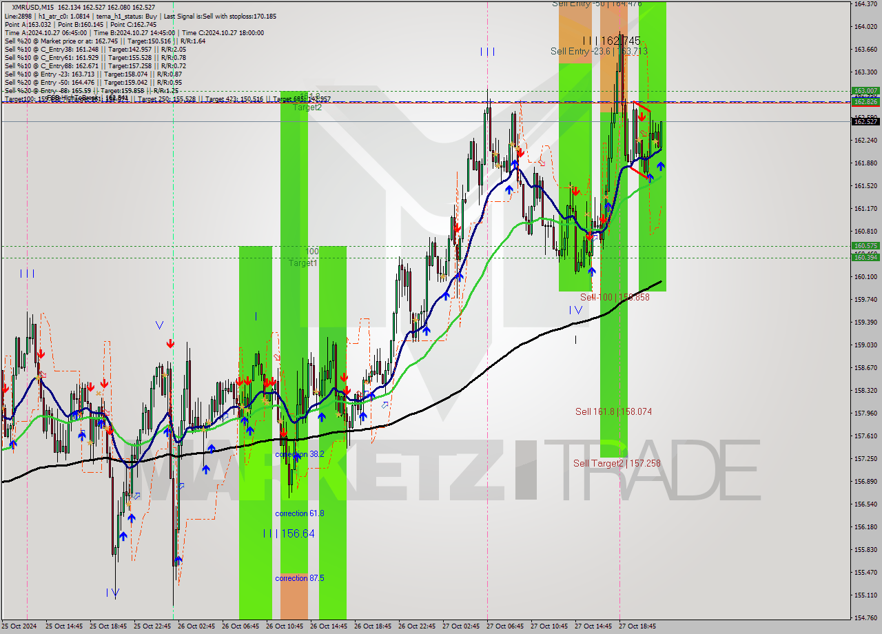Viewport: 882px width, 634px height.
Task: Click the '27 Oct 14:45' time axis label
Action: 593,626
